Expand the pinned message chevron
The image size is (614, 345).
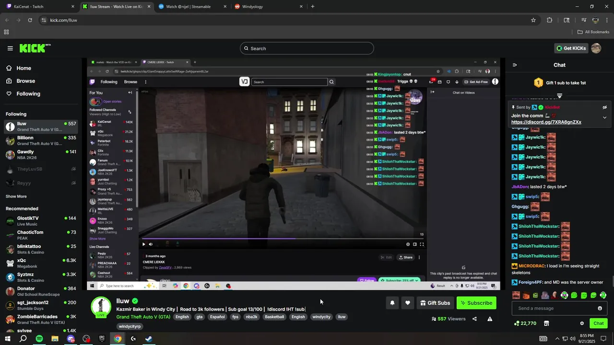click(x=604, y=117)
